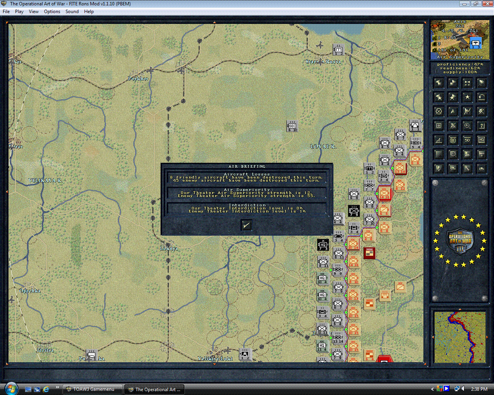Select the black unit marked 7 9
This screenshot has width=494, height=395.
tap(354, 211)
